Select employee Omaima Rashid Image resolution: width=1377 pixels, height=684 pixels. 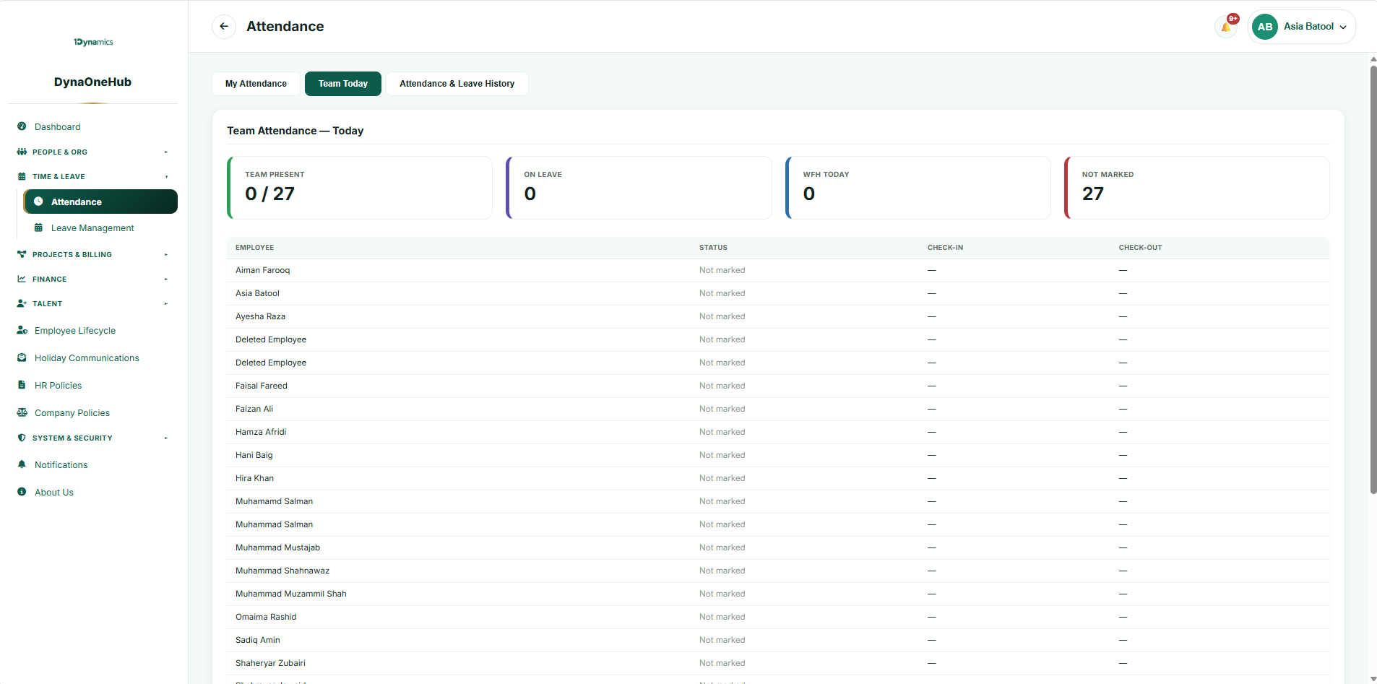(x=266, y=617)
